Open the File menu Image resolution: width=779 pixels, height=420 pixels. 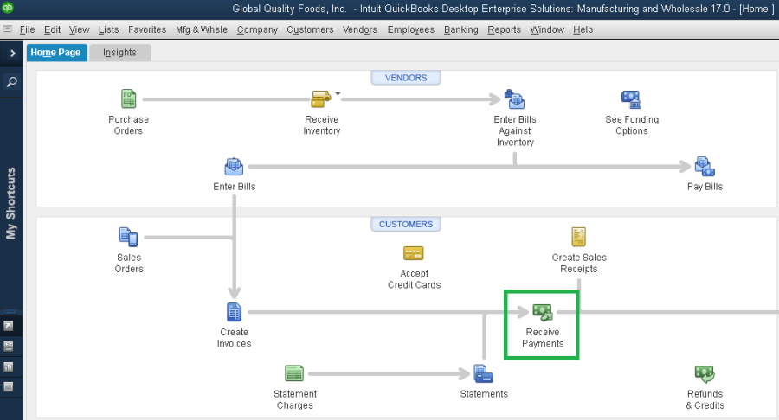(x=28, y=29)
